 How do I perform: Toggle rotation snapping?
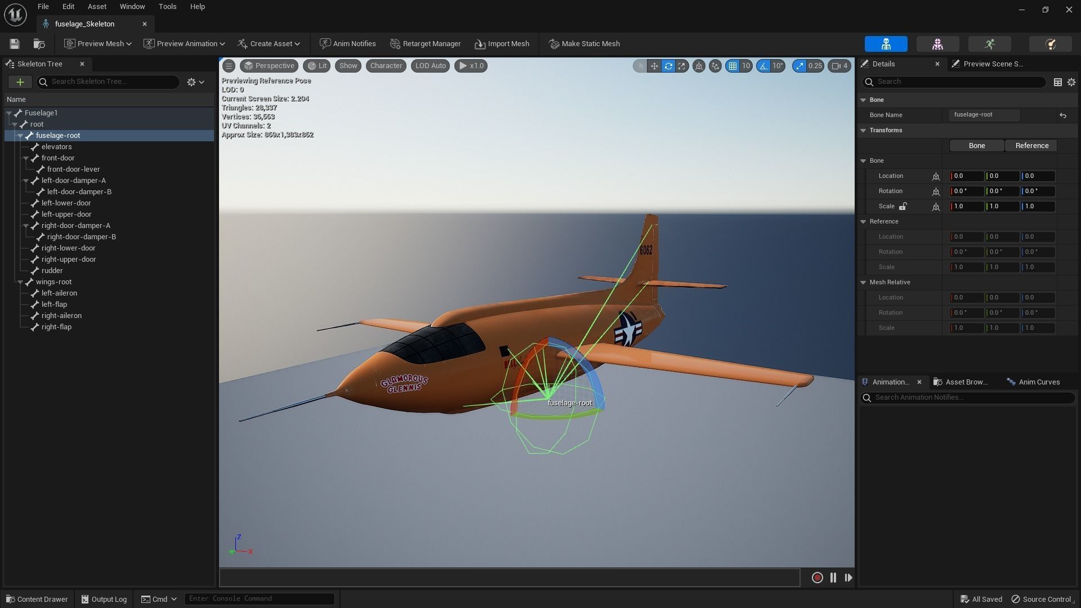[x=763, y=66]
